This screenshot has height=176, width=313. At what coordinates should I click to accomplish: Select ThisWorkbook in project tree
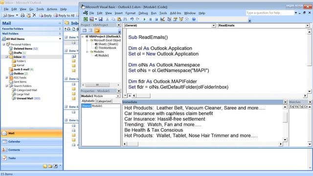click(x=107, y=48)
